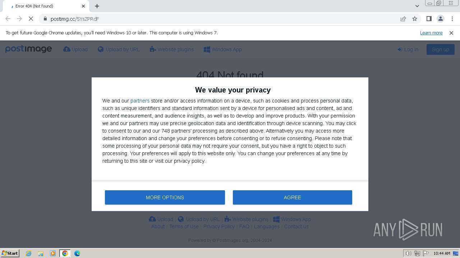Open Internet Explorer in taskbar
The height and width of the screenshot is (258, 460).
click(x=29, y=253)
